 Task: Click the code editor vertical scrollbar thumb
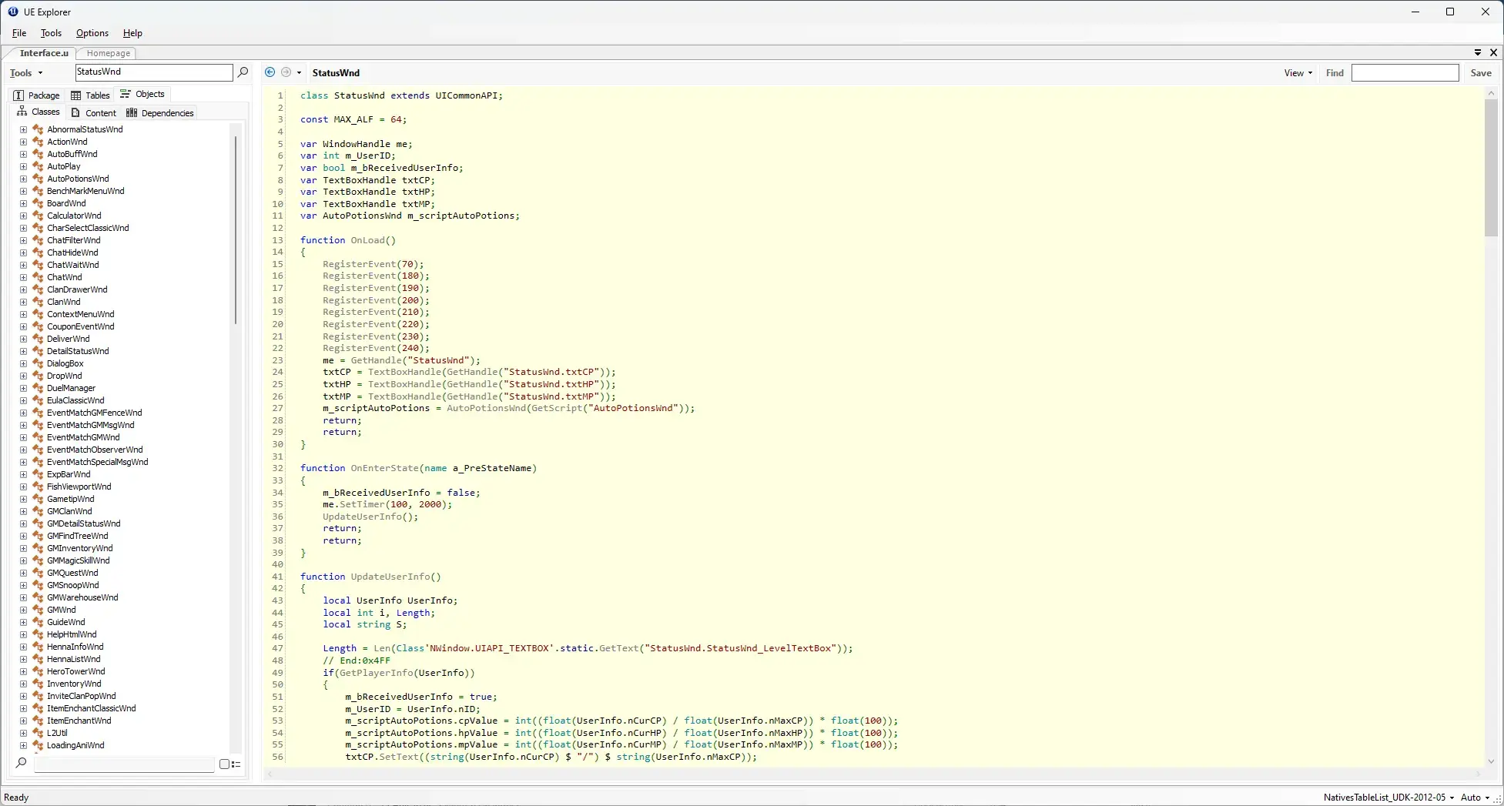[1491, 167]
